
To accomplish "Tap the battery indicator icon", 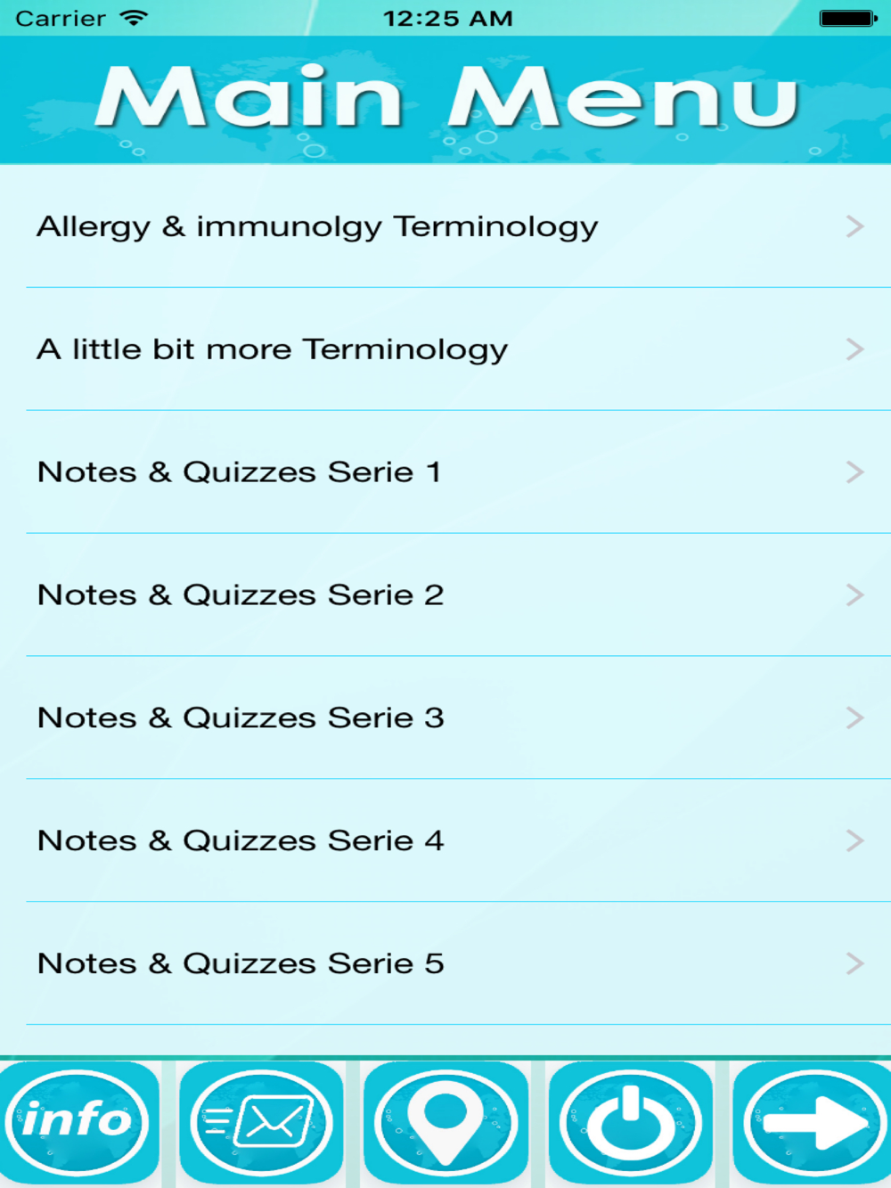I will point(847,18).
